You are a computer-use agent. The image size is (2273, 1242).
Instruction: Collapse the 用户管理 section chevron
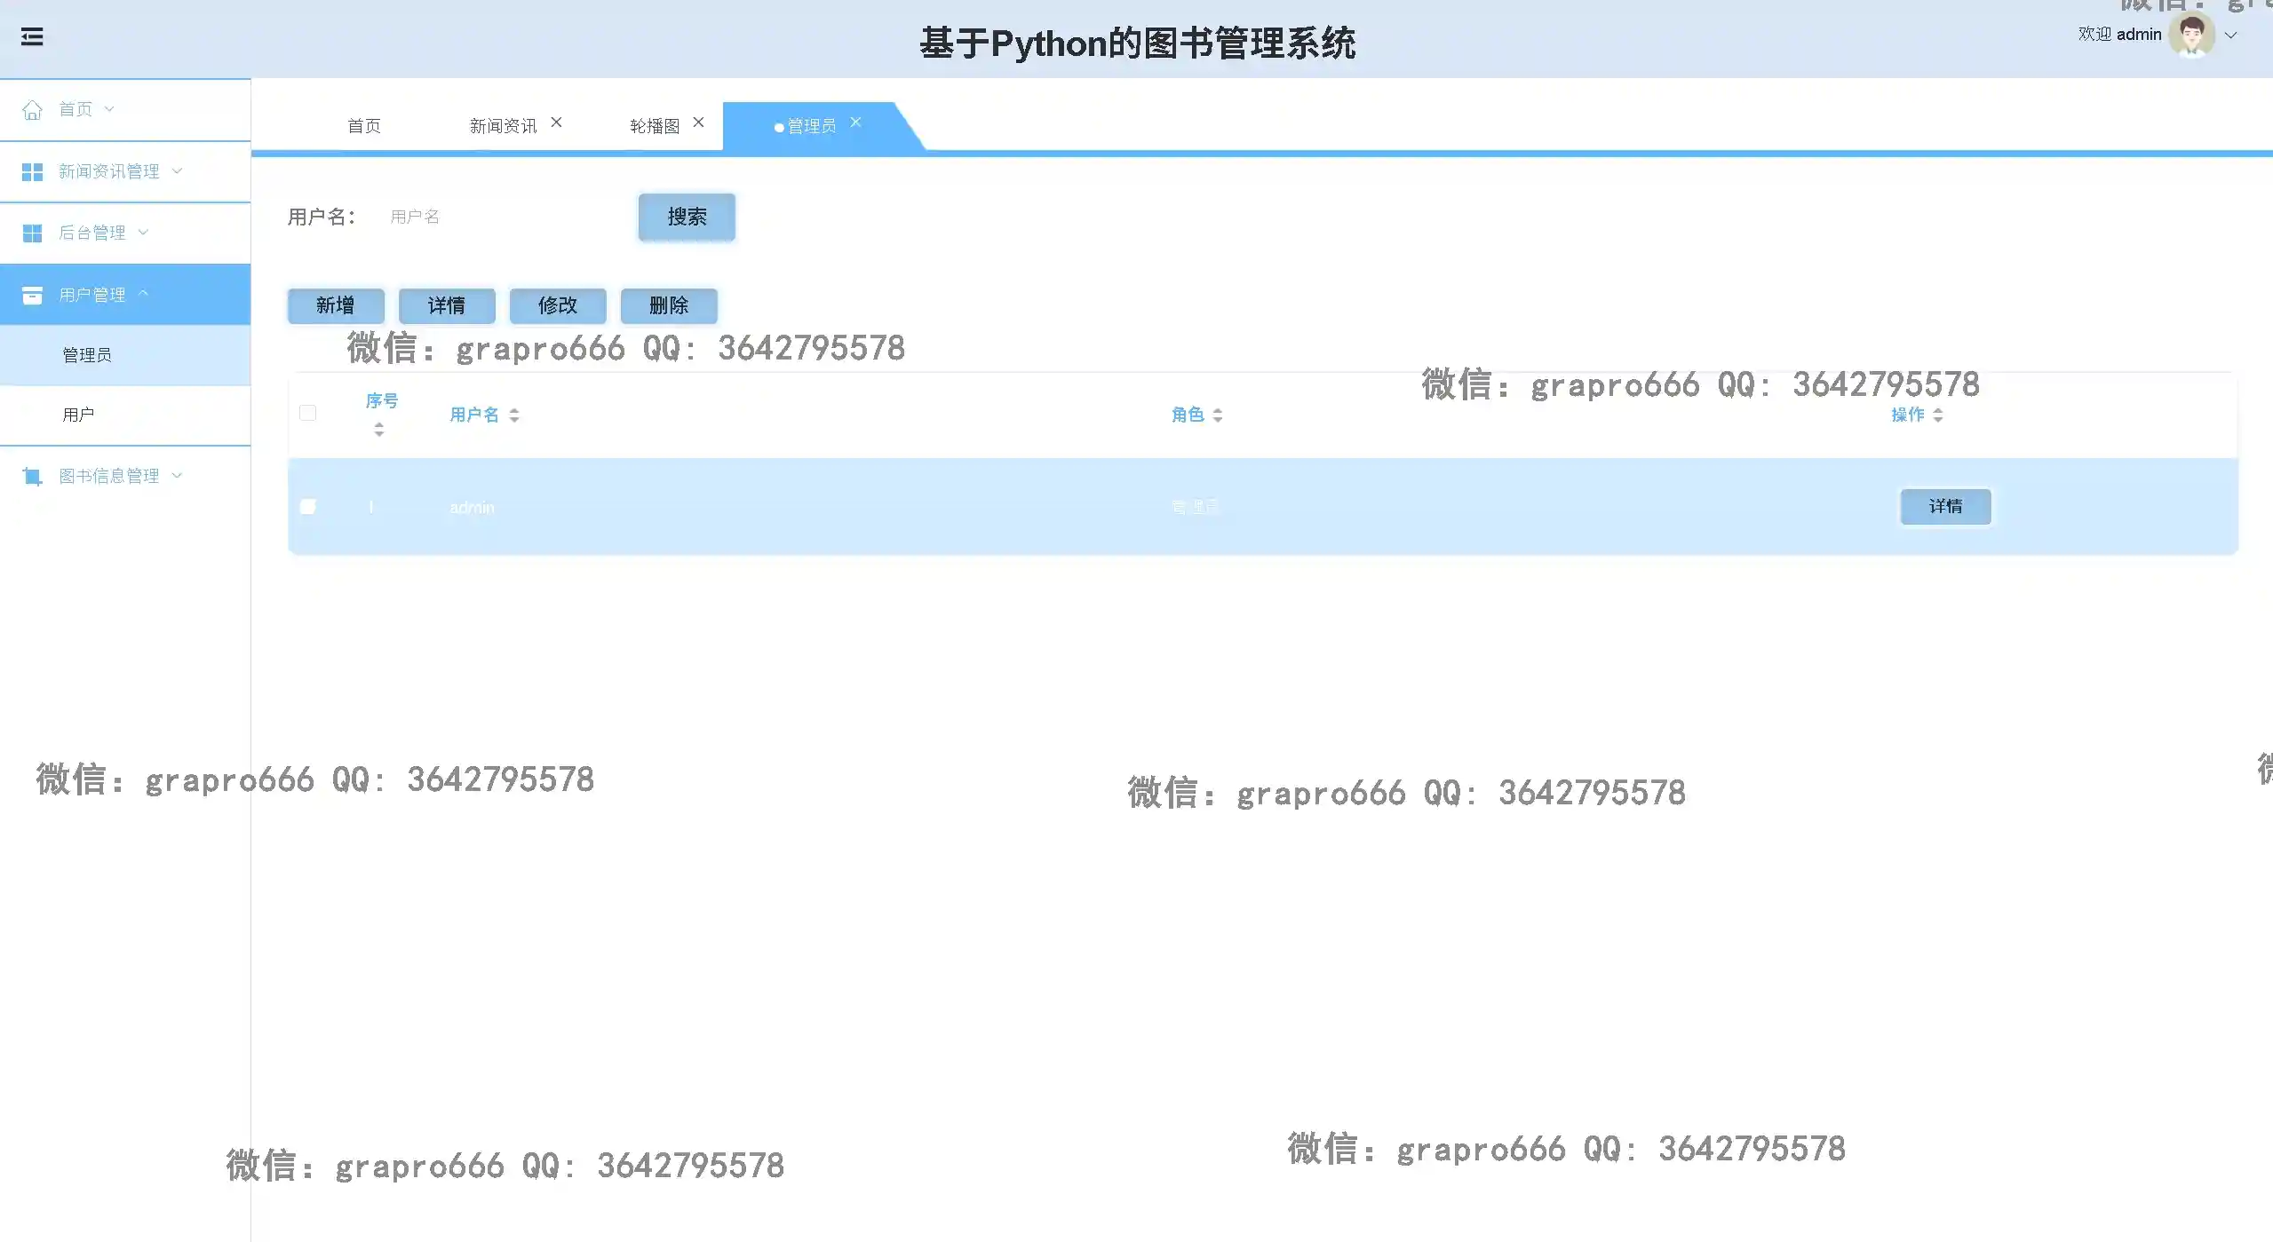pos(145,293)
